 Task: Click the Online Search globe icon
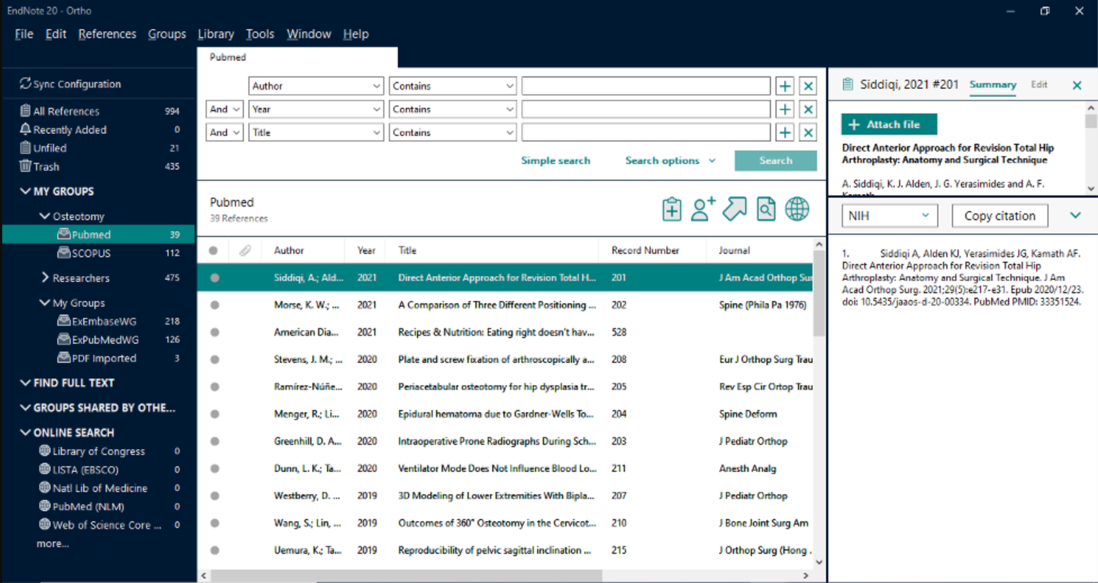797,209
